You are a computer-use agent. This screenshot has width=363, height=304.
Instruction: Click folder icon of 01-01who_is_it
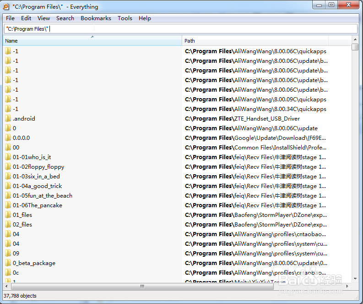(x=8, y=157)
